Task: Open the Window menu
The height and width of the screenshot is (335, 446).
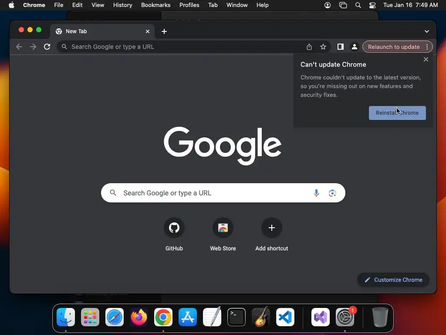Action: 237,5
